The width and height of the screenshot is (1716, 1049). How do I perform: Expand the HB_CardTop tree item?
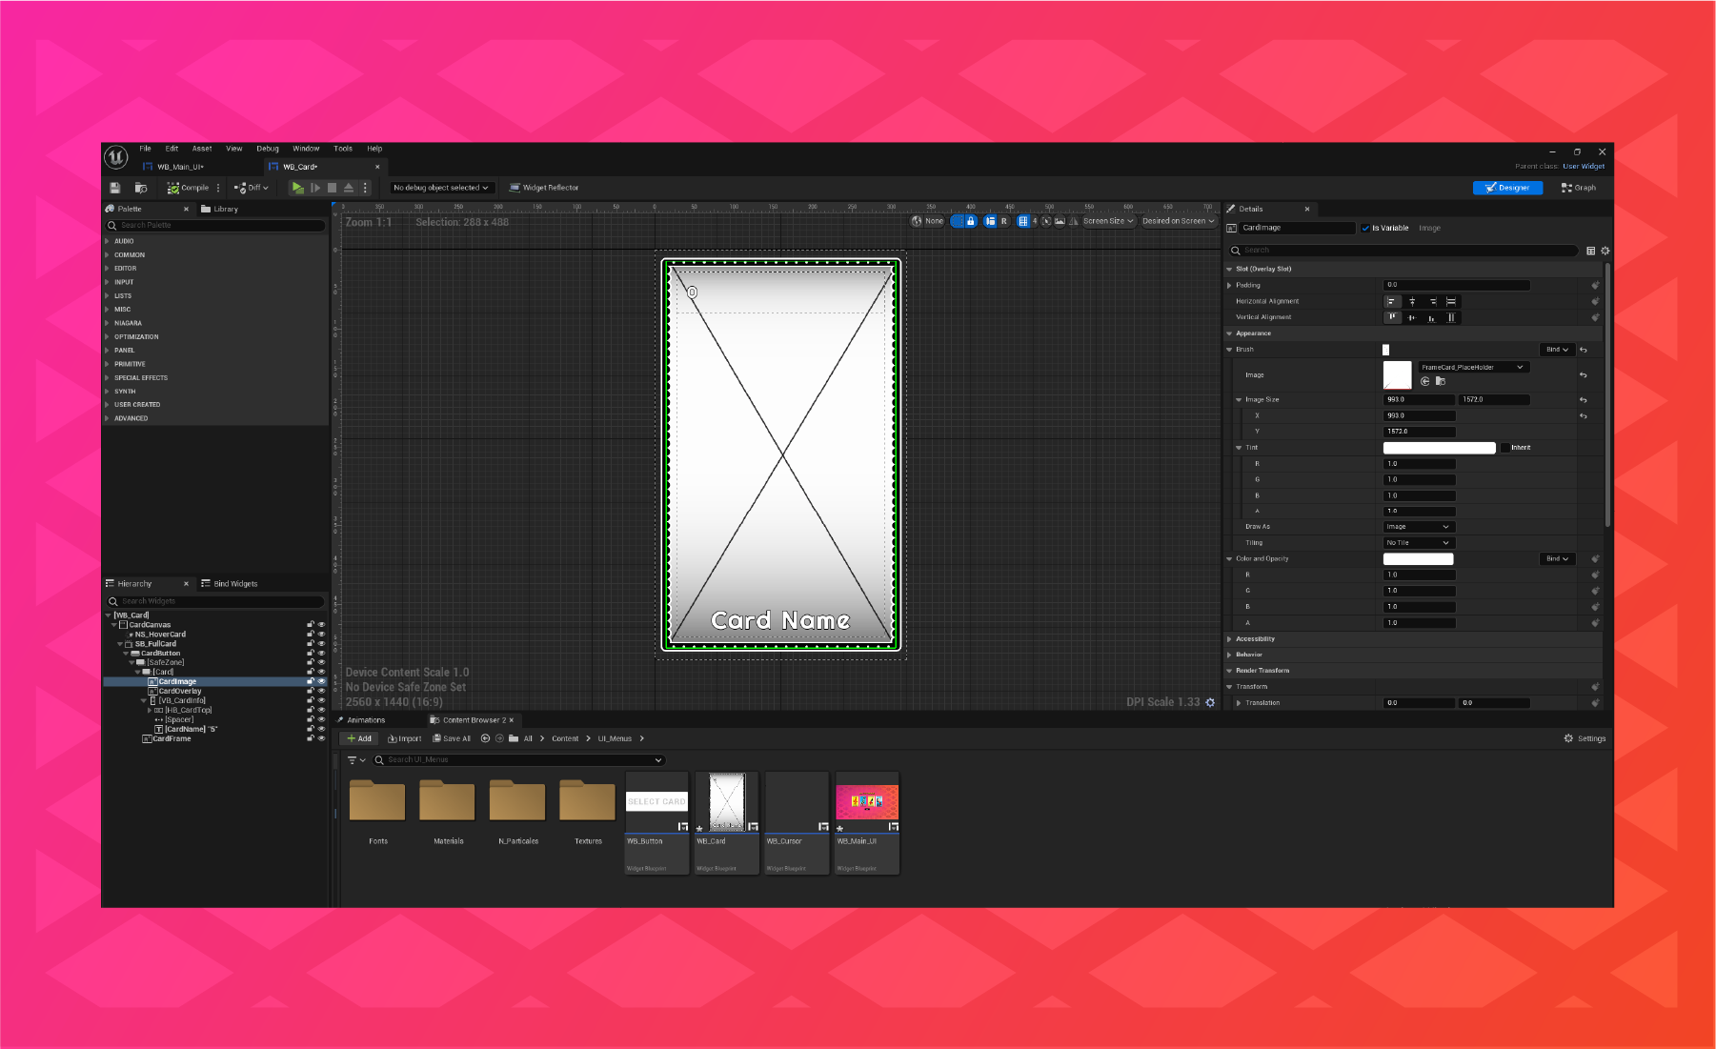click(150, 710)
